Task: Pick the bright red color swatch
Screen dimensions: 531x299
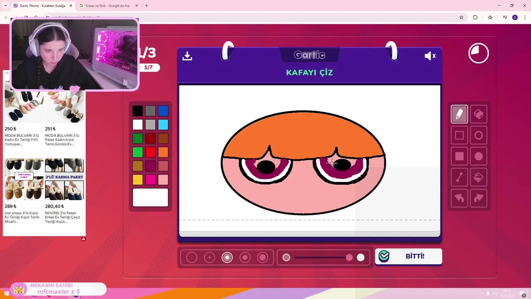Action: click(x=151, y=152)
